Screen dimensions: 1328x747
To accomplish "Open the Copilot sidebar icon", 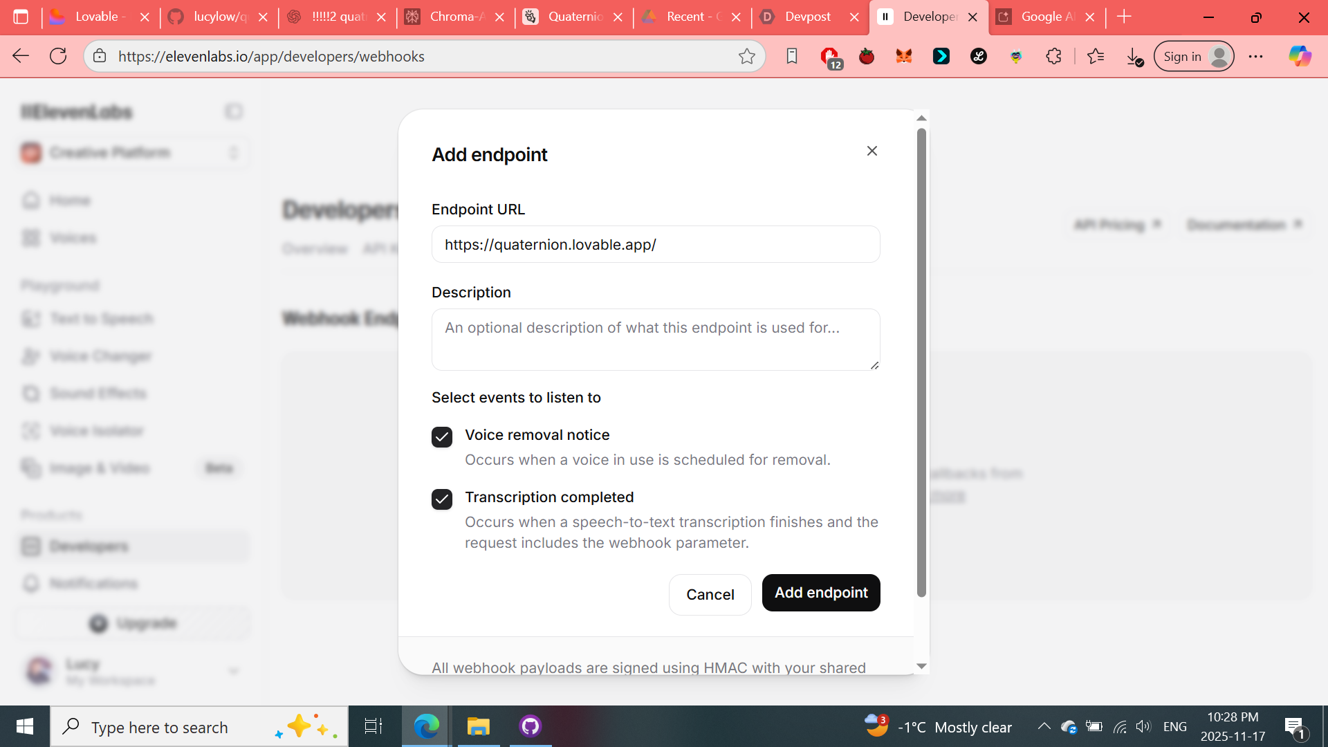I will pyautogui.click(x=1300, y=56).
